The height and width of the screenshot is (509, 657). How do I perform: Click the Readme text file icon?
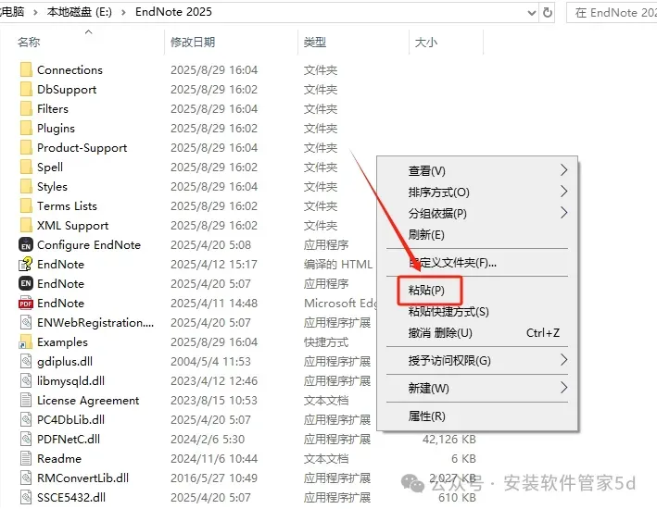26,458
